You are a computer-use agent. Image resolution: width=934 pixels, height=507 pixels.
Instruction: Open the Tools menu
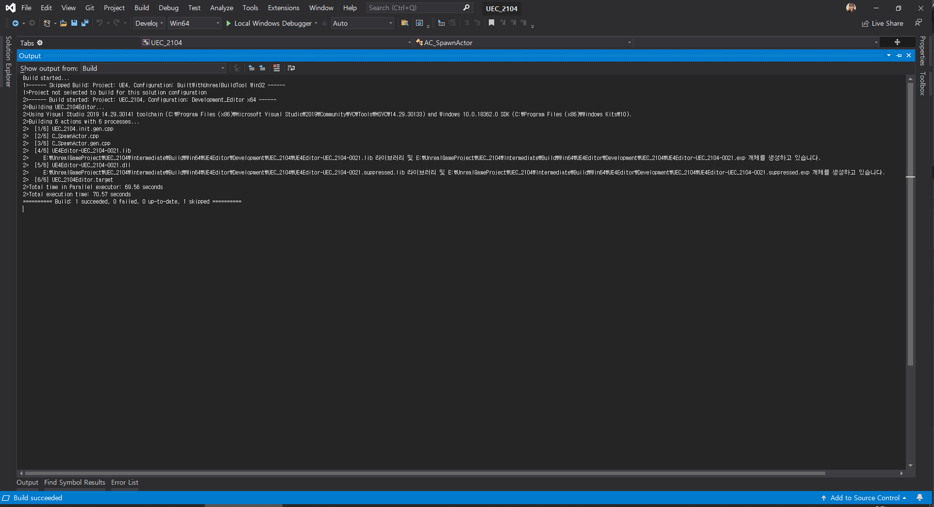[250, 8]
